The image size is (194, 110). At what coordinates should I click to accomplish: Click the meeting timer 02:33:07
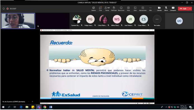coord(13,9)
